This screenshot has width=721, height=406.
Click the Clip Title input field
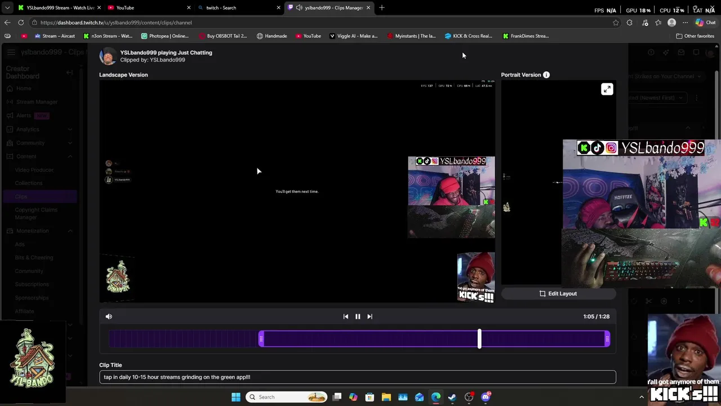point(358,377)
